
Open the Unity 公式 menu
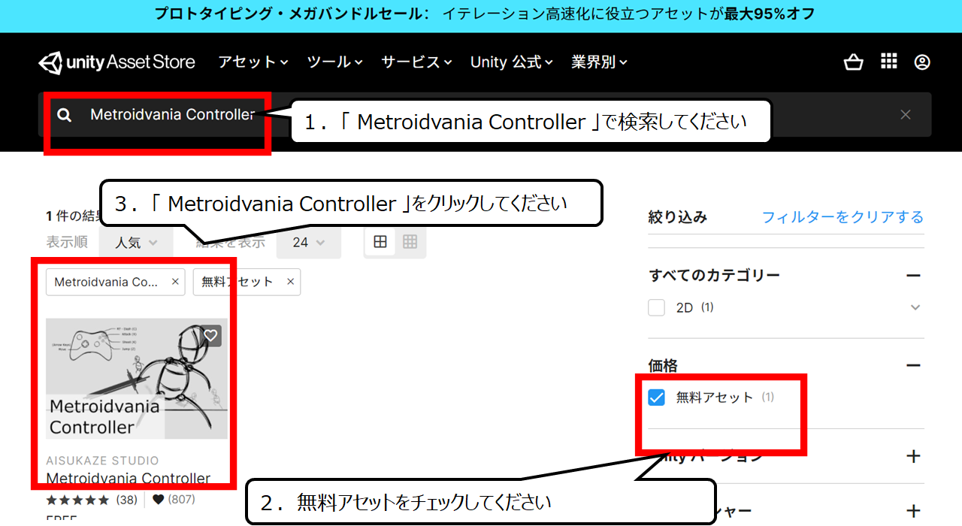point(512,62)
